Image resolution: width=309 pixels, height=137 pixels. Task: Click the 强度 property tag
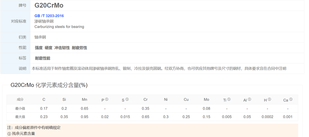pos(39,48)
